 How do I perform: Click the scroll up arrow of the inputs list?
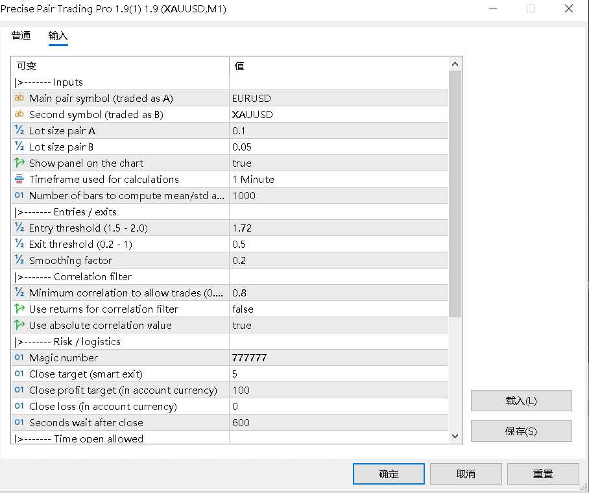click(455, 64)
